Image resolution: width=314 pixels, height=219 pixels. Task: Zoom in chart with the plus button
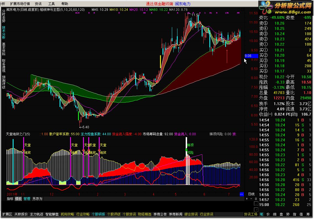coord(247,199)
